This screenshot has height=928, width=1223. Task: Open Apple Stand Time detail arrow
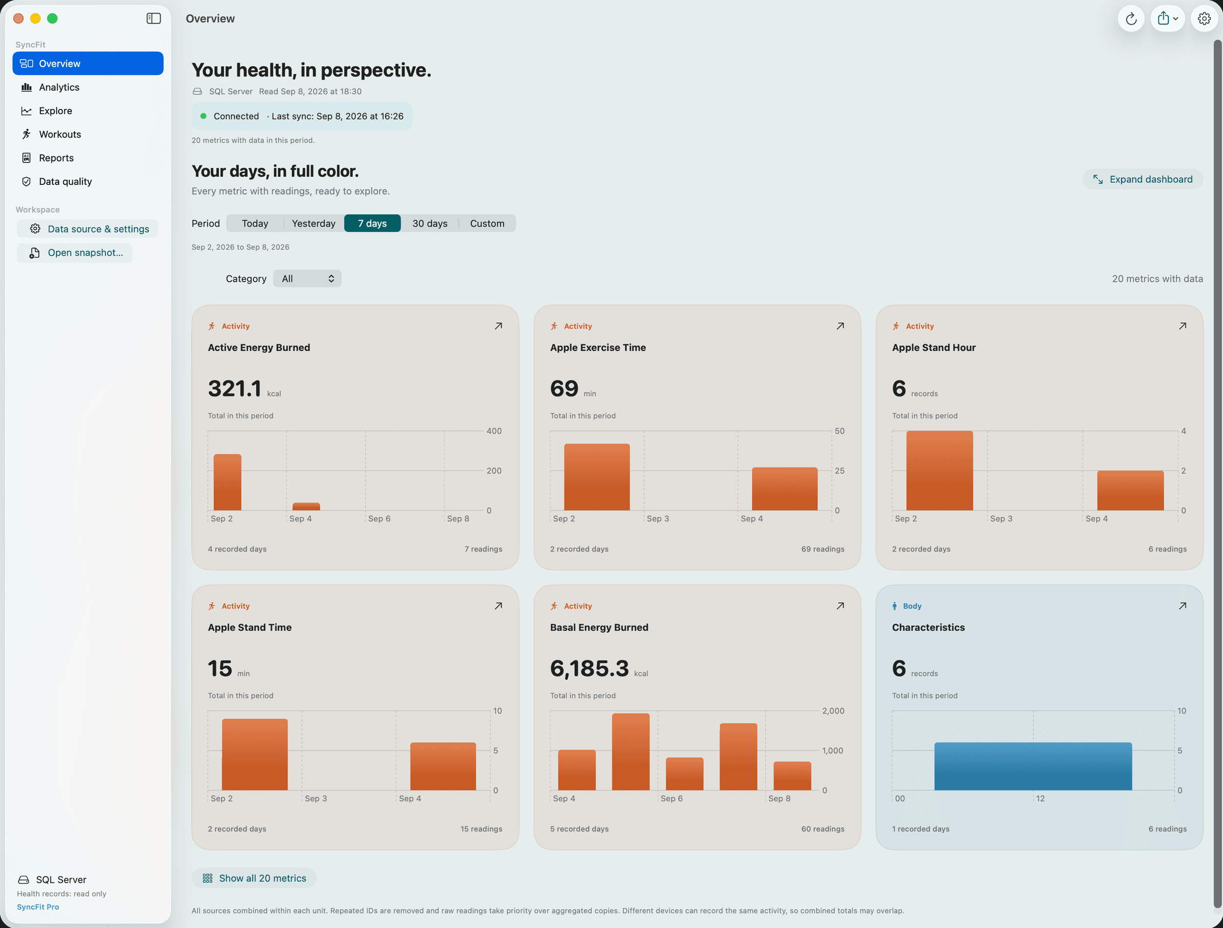click(498, 606)
